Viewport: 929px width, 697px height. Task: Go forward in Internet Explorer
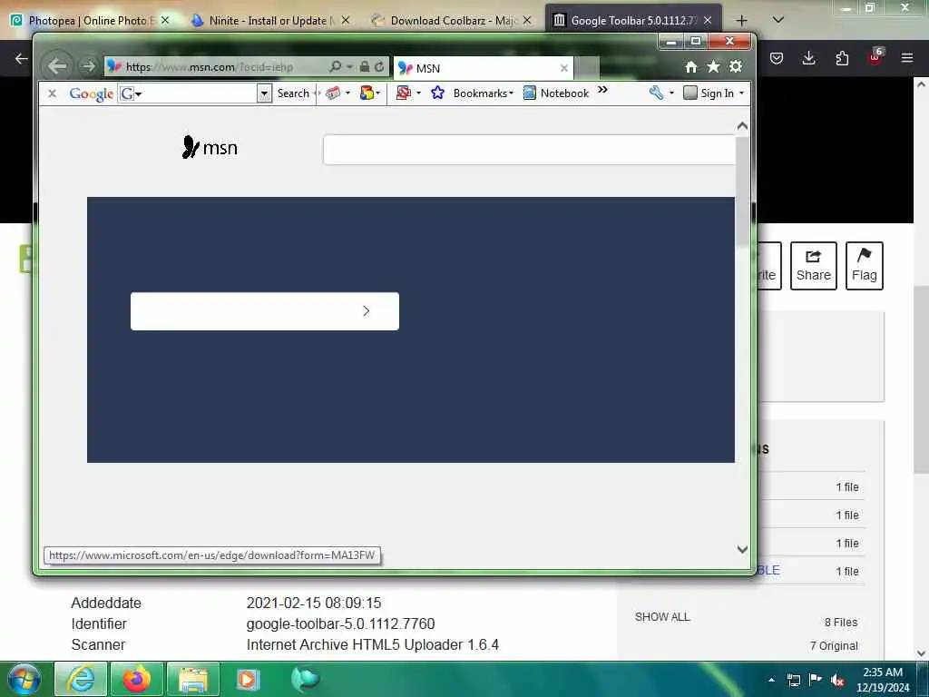click(x=88, y=65)
